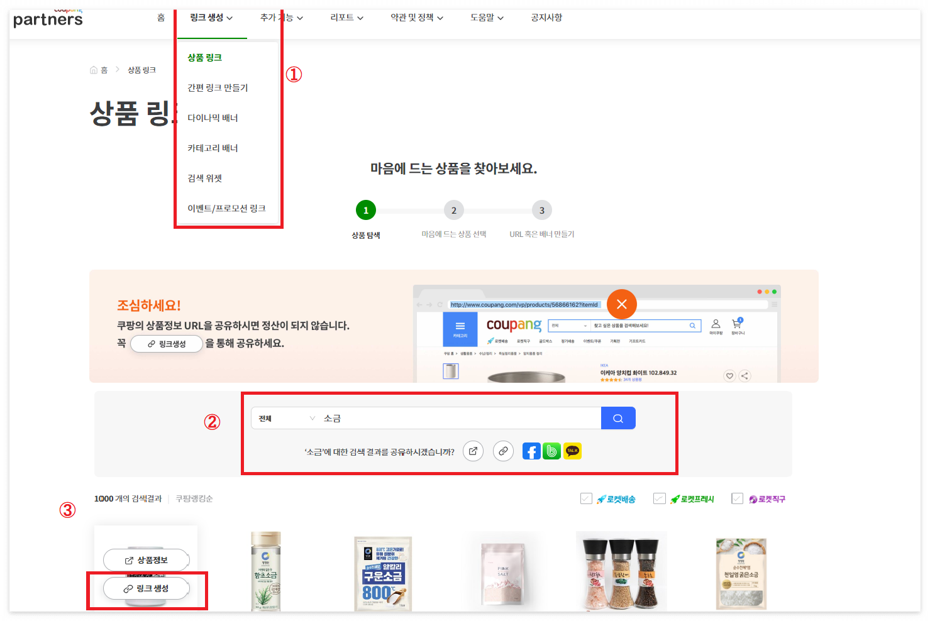Click the Coupang Partners logo

click(x=48, y=18)
